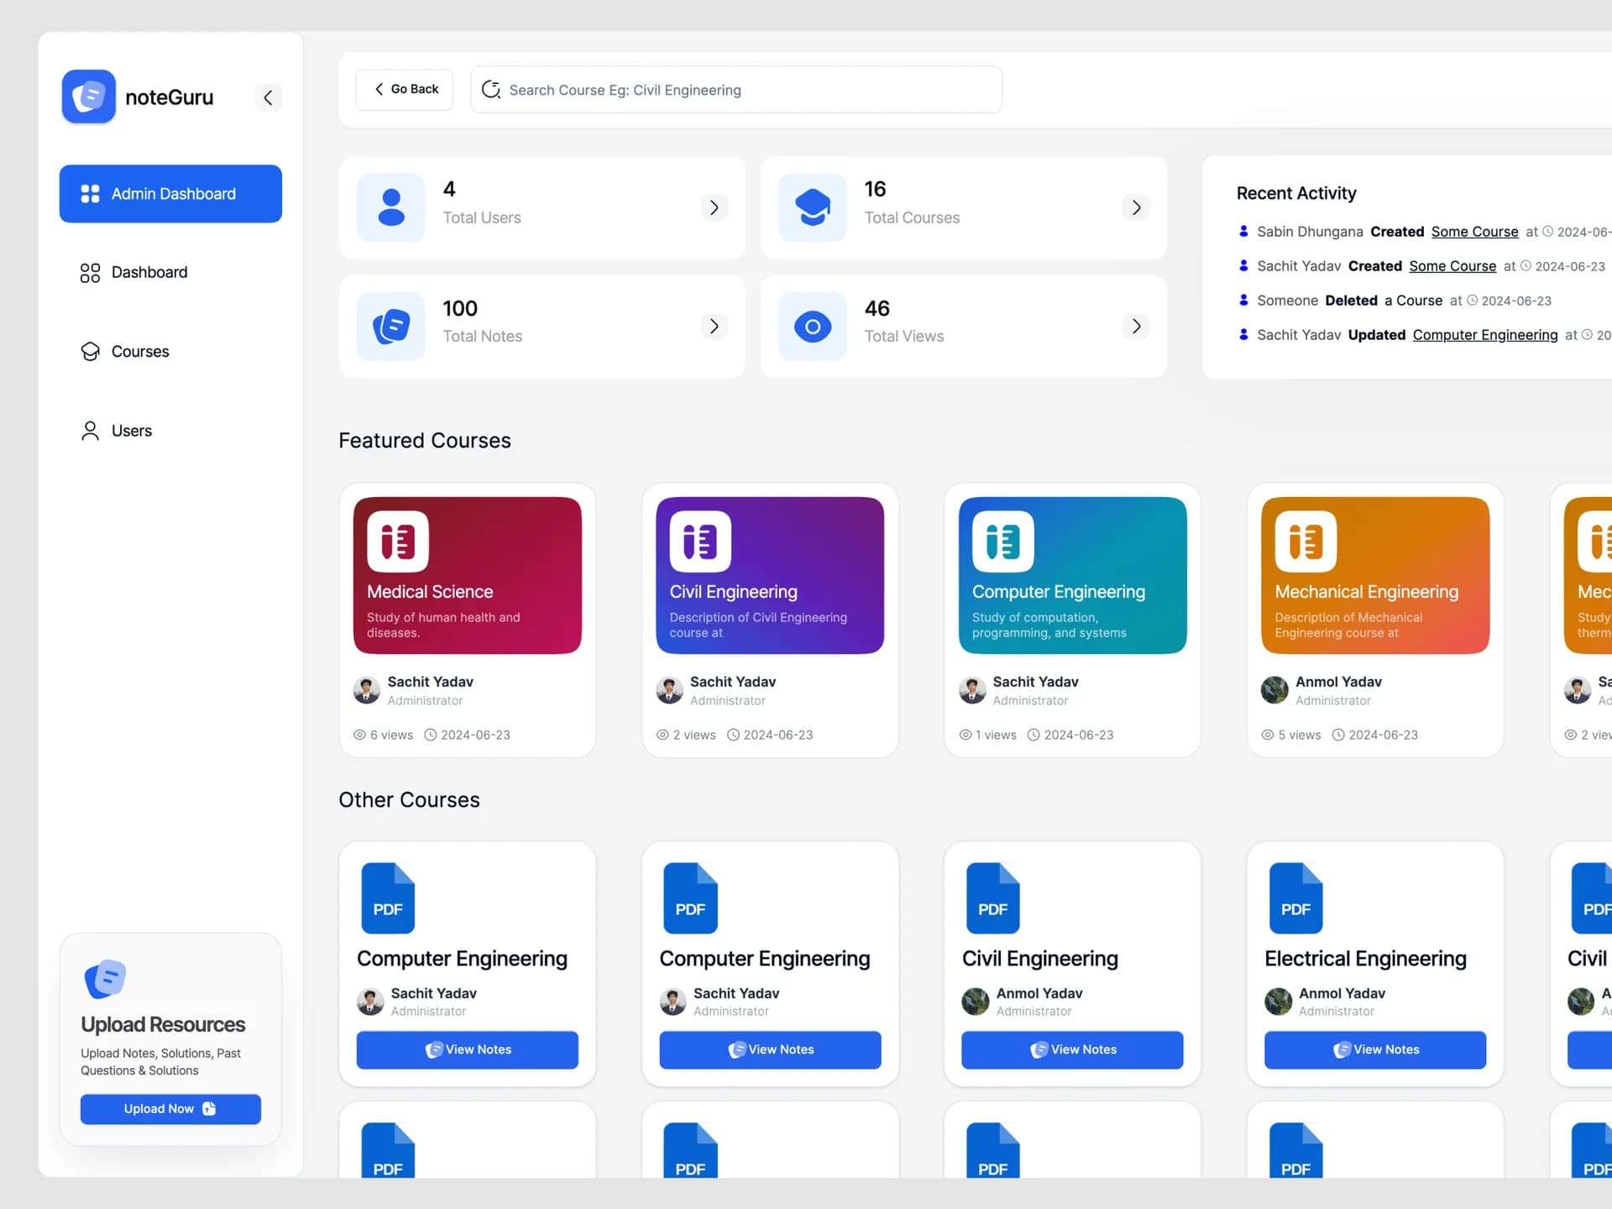Click the Go Back button

pyautogui.click(x=405, y=89)
